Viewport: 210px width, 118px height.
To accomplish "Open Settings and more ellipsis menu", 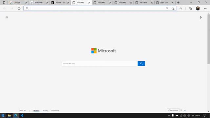I will (205, 8).
